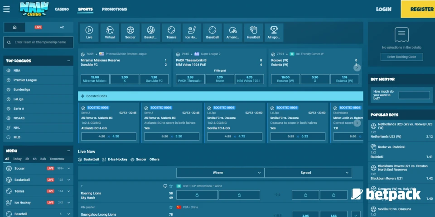Open the Winner market dropdown
The image size is (435, 217).
pos(220,173)
